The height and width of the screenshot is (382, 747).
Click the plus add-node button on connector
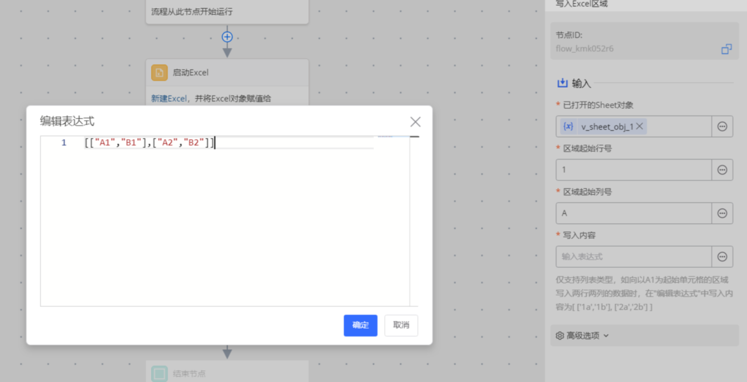click(x=227, y=37)
